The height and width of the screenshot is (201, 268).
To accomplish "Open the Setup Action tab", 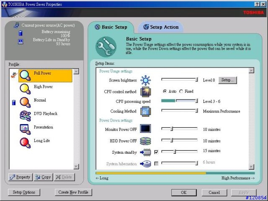I will [161, 27].
